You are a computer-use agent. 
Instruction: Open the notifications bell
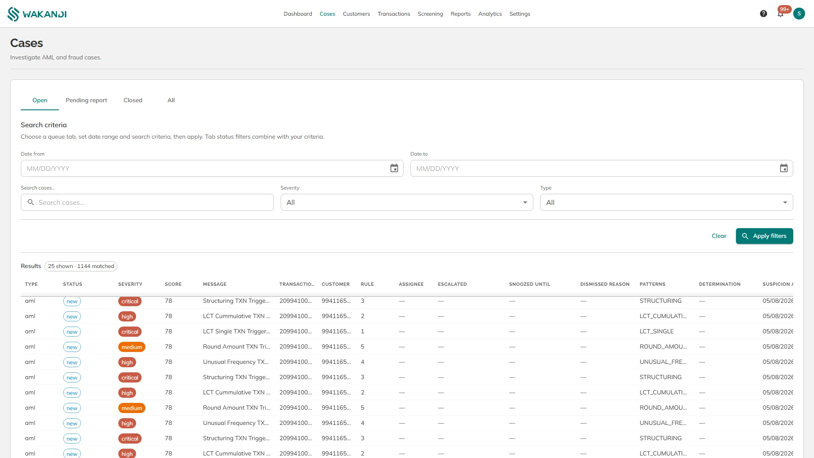tap(781, 14)
